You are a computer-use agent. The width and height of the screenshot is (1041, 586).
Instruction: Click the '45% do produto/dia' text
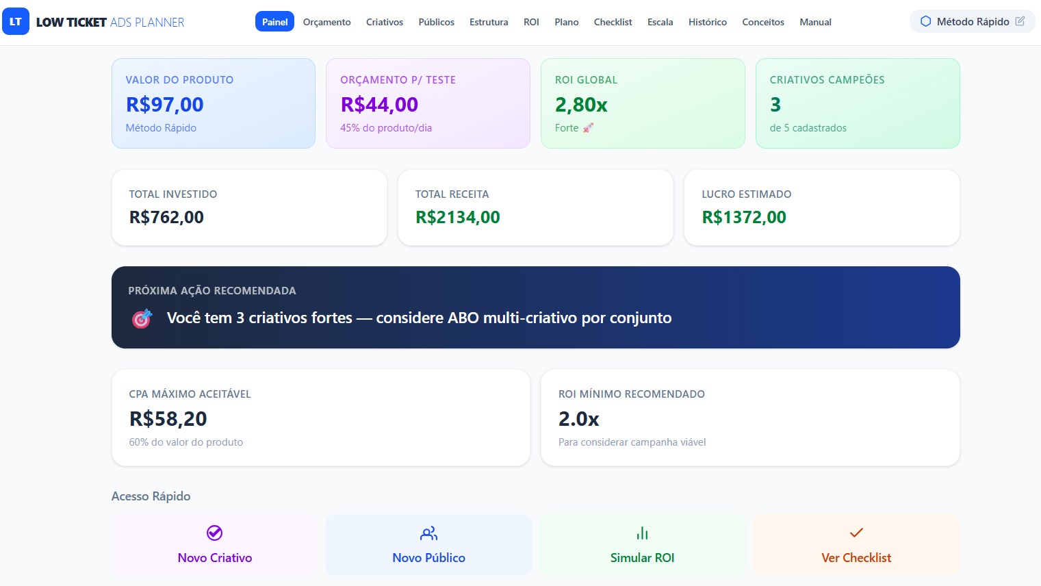pyautogui.click(x=386, y=128)
